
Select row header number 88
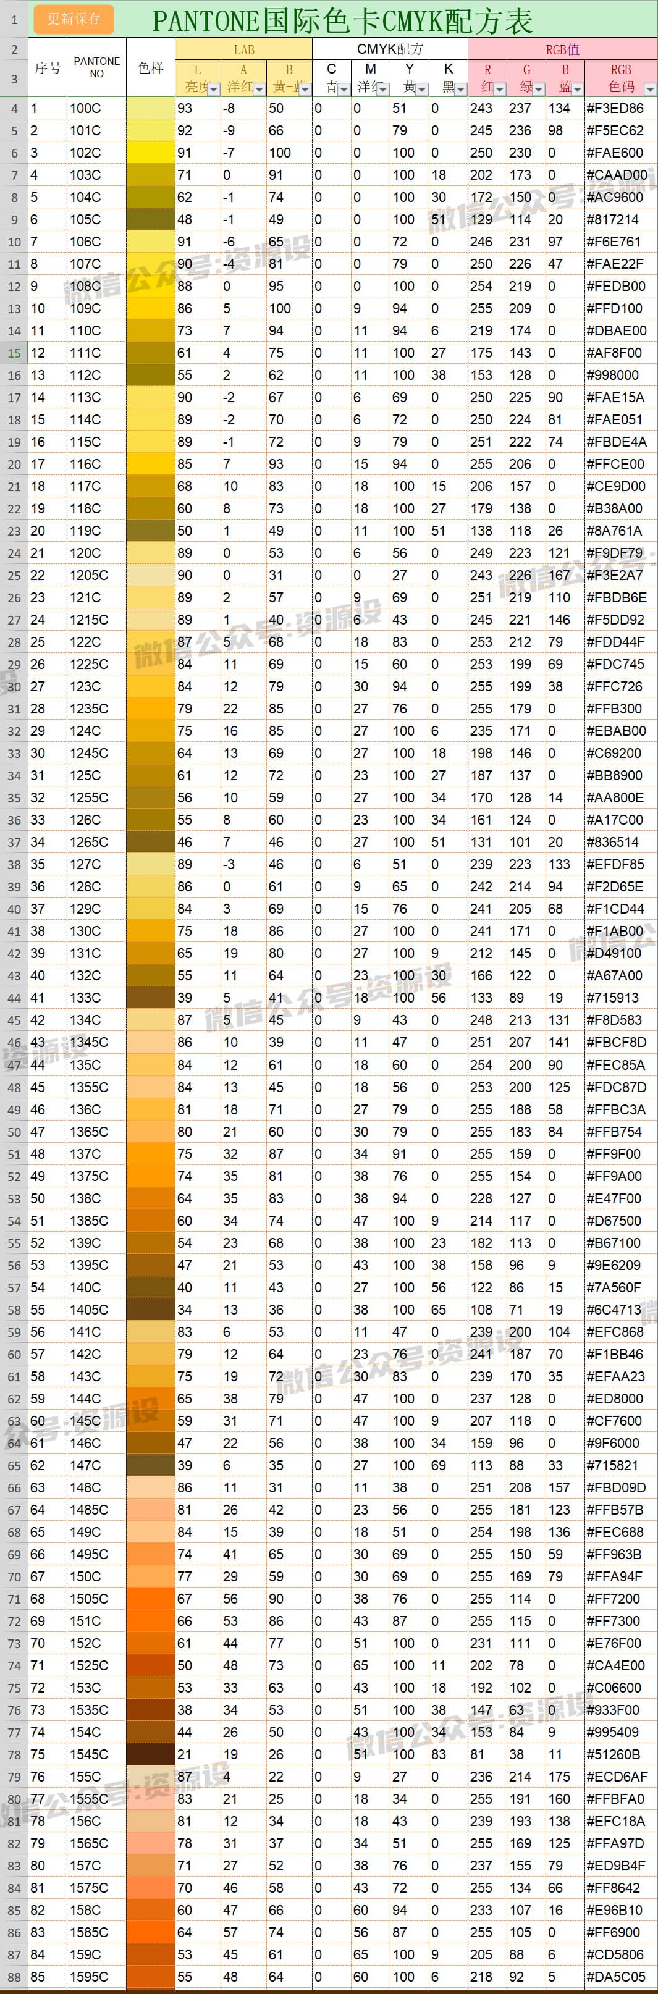coord(14,1976)
